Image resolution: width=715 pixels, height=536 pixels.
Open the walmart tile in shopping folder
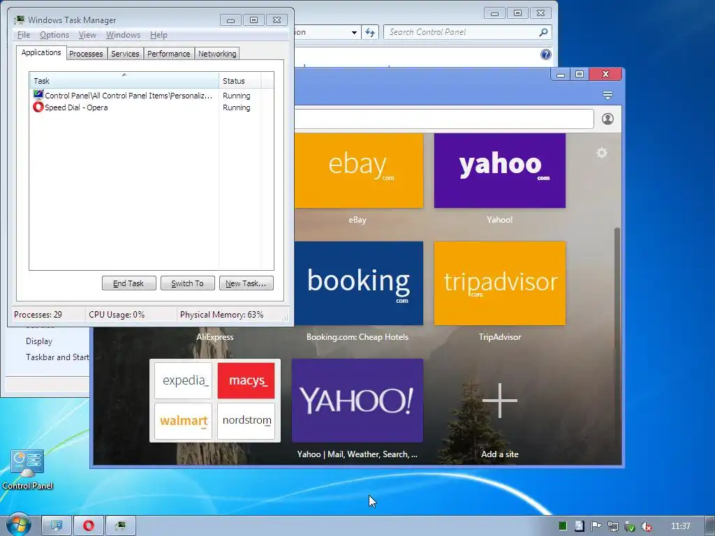(184, 421)
